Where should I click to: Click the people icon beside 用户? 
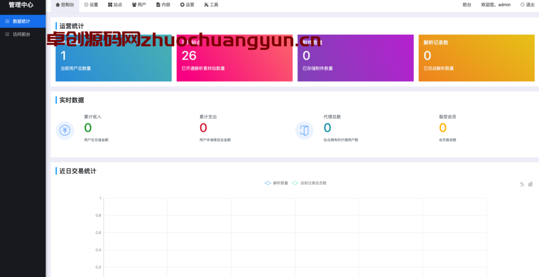[134, 5]
